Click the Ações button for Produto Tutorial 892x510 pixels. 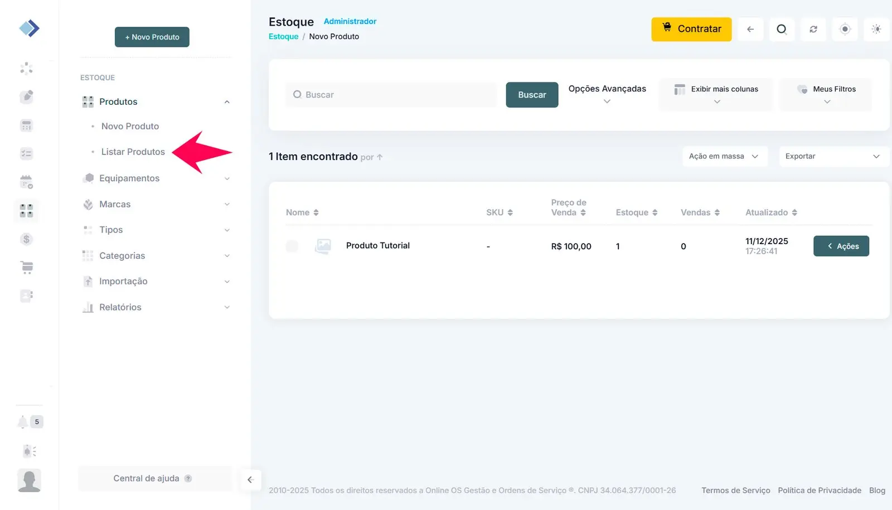pos(841,246)
